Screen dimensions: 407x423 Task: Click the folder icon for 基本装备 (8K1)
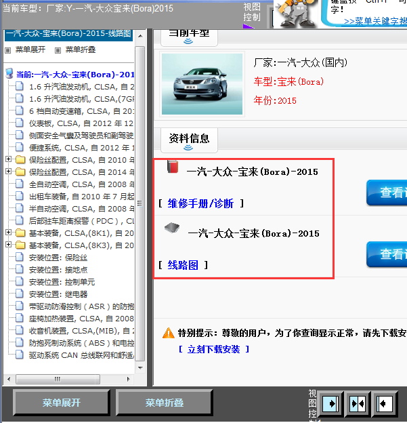[20, 233]
